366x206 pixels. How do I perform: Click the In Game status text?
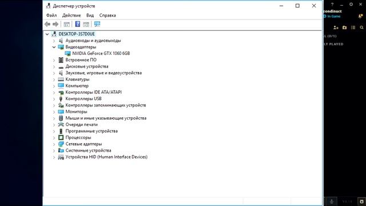(334, 17)
